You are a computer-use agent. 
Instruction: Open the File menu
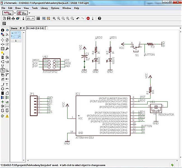click(x=3, y=8)
